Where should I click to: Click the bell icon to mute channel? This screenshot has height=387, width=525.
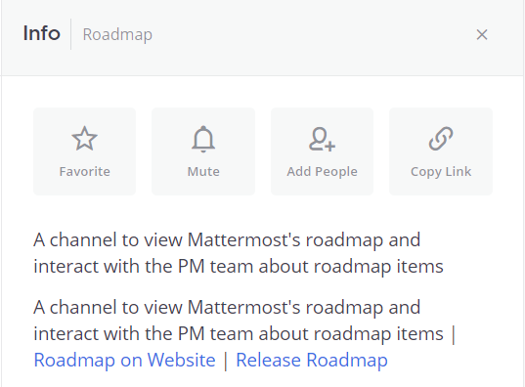coord(203,139)
